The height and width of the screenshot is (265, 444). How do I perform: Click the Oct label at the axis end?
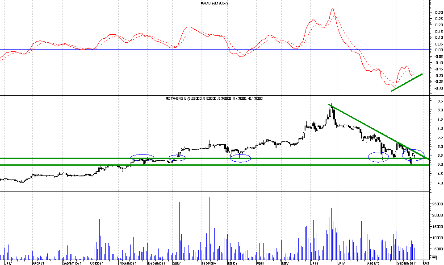coord(426,262)
